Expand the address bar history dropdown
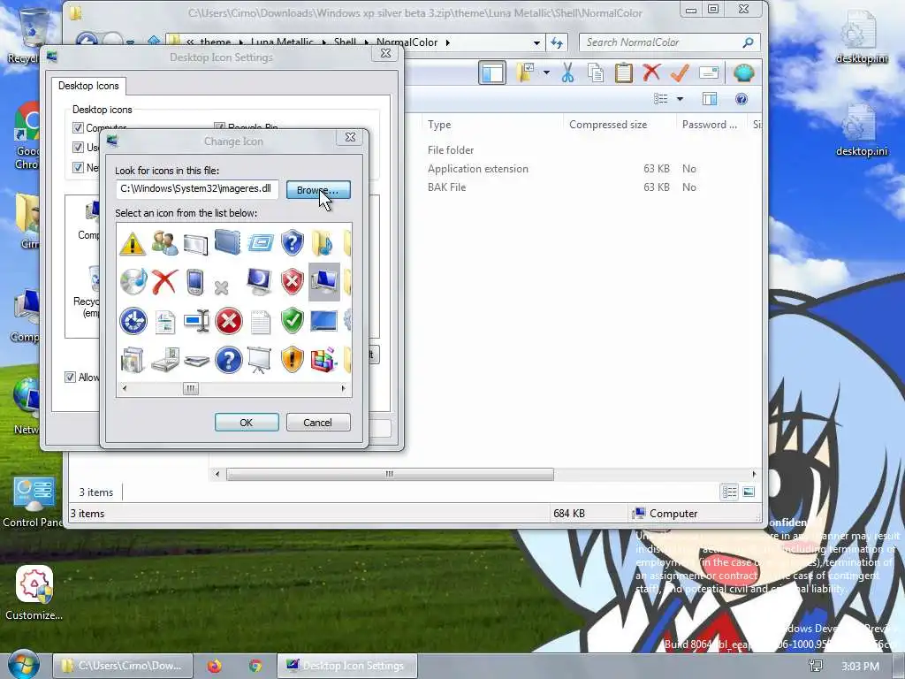905x679 pixels. pyautogui.click(x=536, y=42)
